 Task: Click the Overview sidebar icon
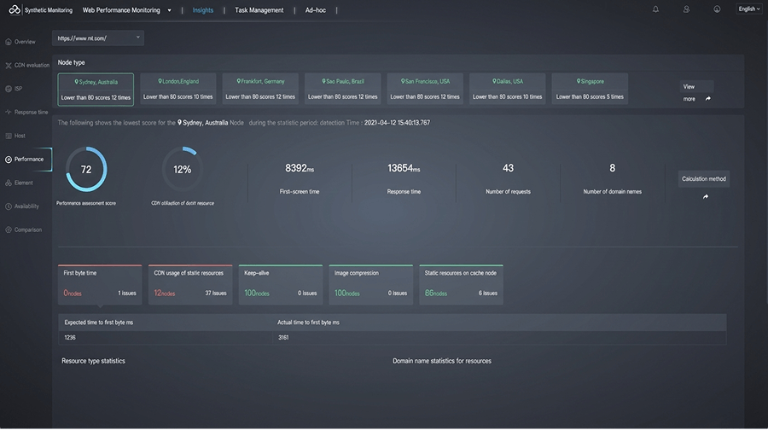tap(9, 42)
